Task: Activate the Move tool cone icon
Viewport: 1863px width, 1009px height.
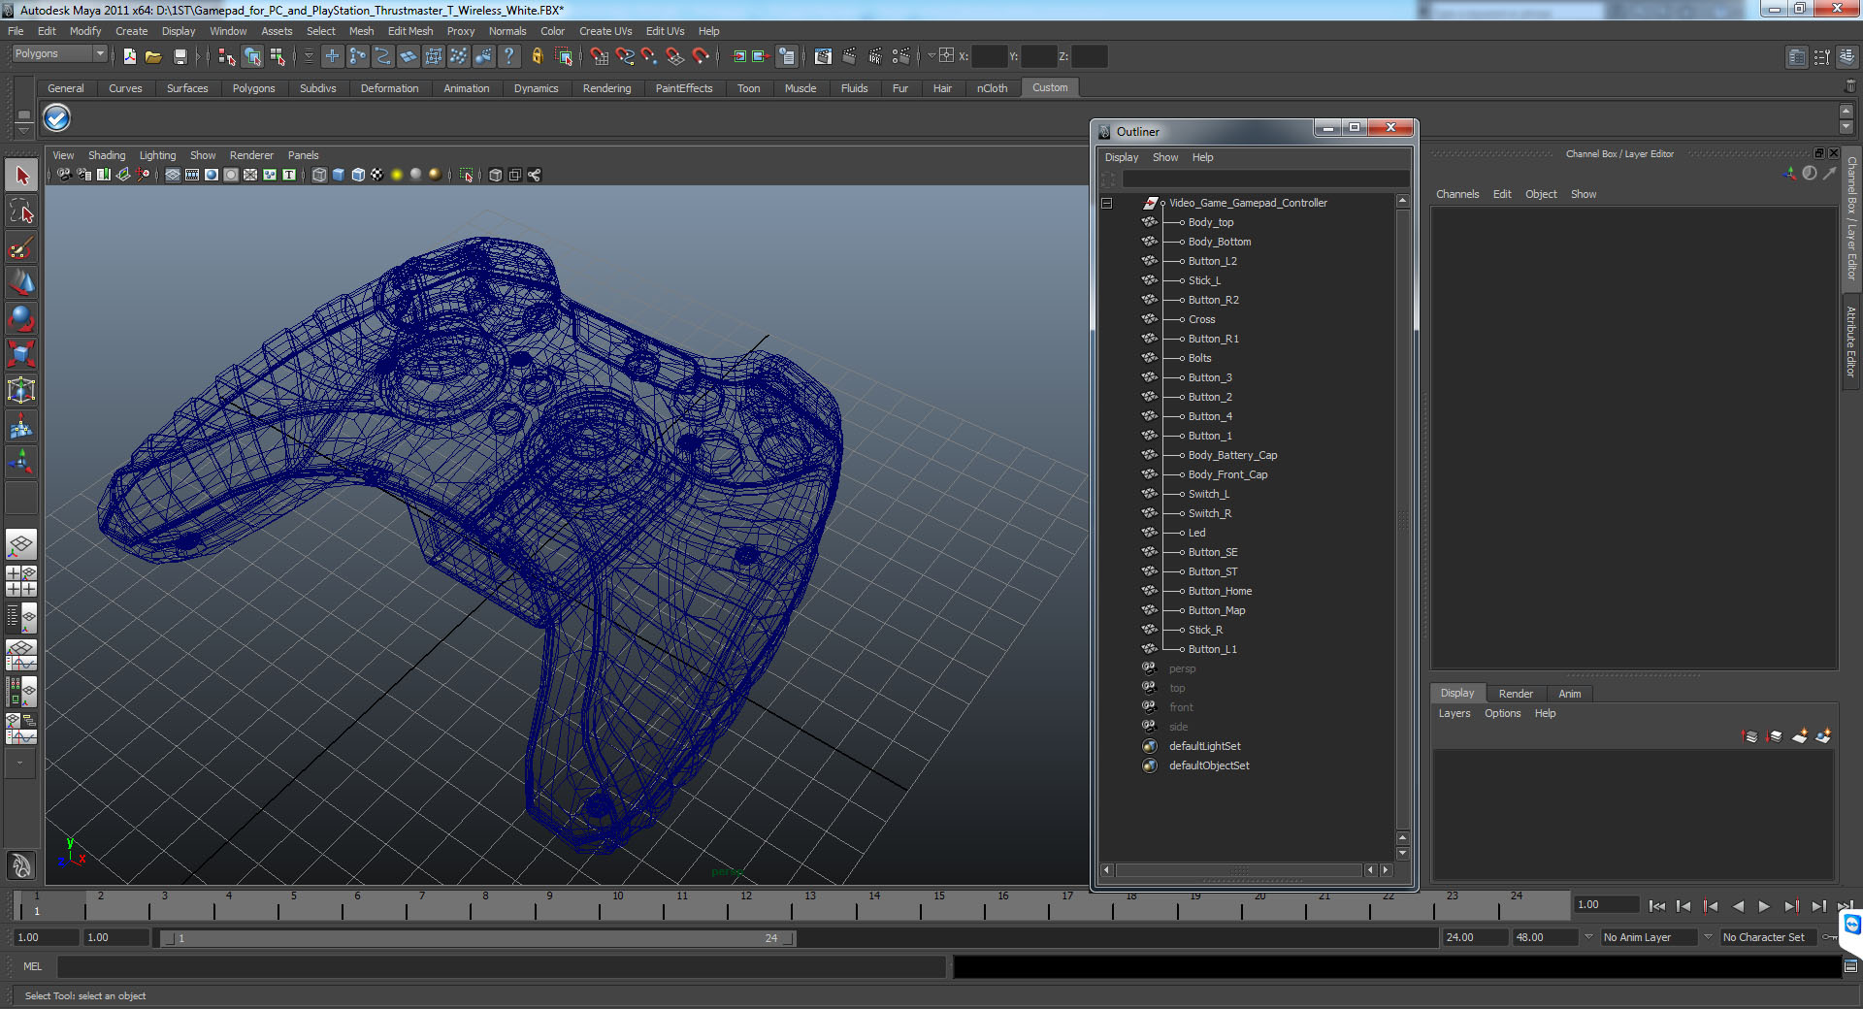Action: click(21, 282)
